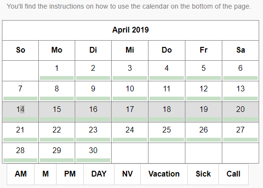Click the green bar under April 25
Image resolution: width=263 pixels, height=188 pixels.
[167, 140]
